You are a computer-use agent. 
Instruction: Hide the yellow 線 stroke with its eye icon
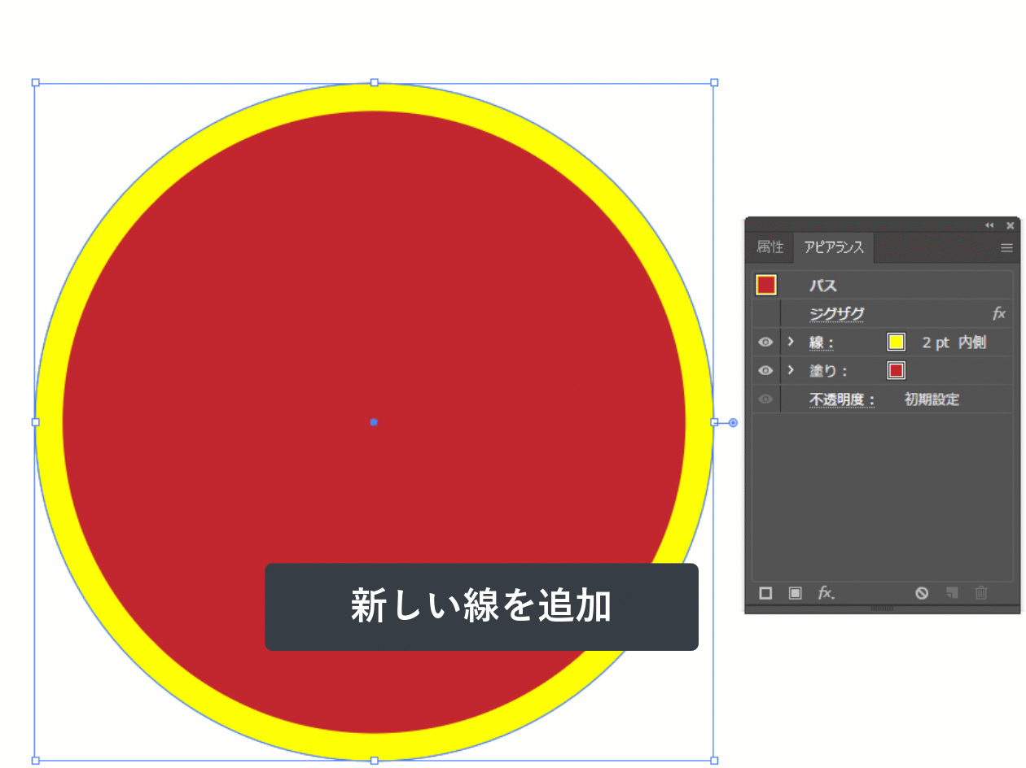(765, 342)
